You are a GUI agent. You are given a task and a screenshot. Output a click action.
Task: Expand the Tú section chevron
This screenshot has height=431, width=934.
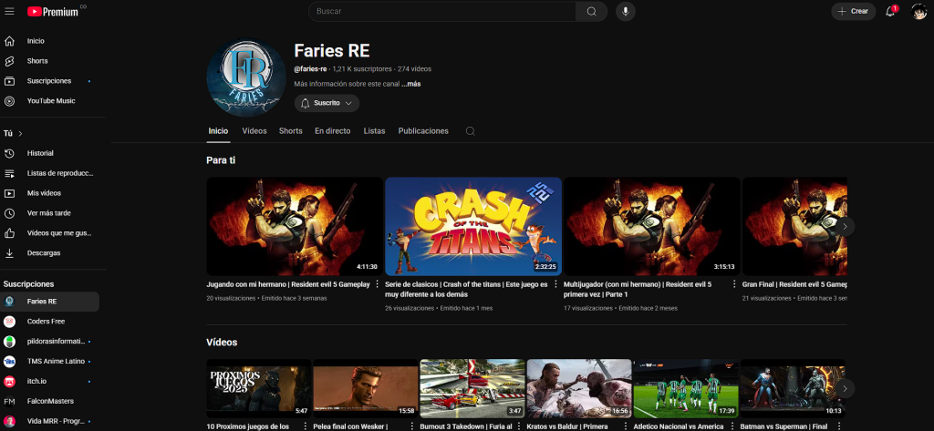(20, 133)
